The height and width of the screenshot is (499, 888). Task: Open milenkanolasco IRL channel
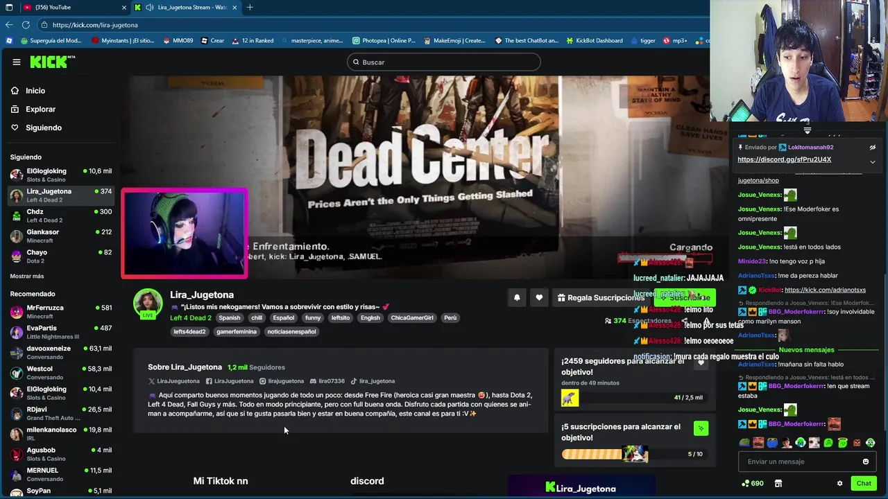[x=61, y=434]
